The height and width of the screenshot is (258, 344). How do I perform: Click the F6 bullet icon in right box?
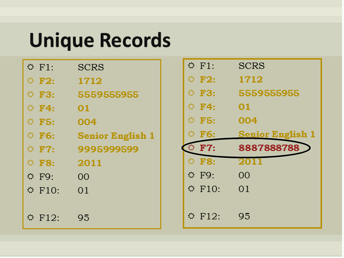click(x=191, y=134)
